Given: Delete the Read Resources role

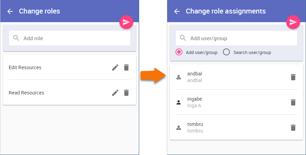Looking at the screenshot, I should (x=126, y=93).
